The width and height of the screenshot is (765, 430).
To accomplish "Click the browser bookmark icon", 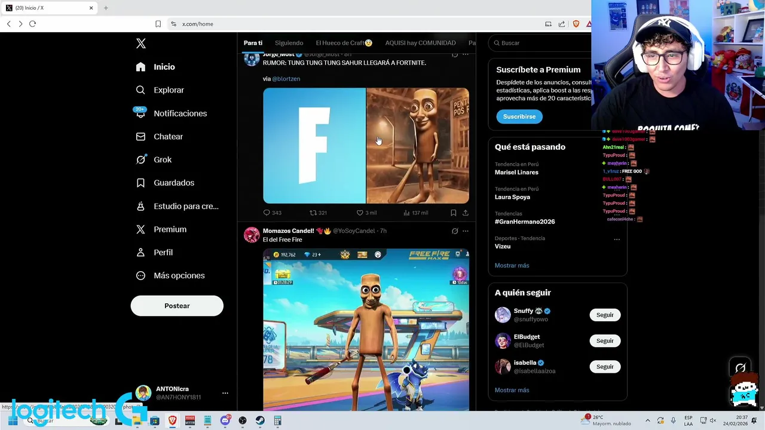I will click(x=158, y=24).
